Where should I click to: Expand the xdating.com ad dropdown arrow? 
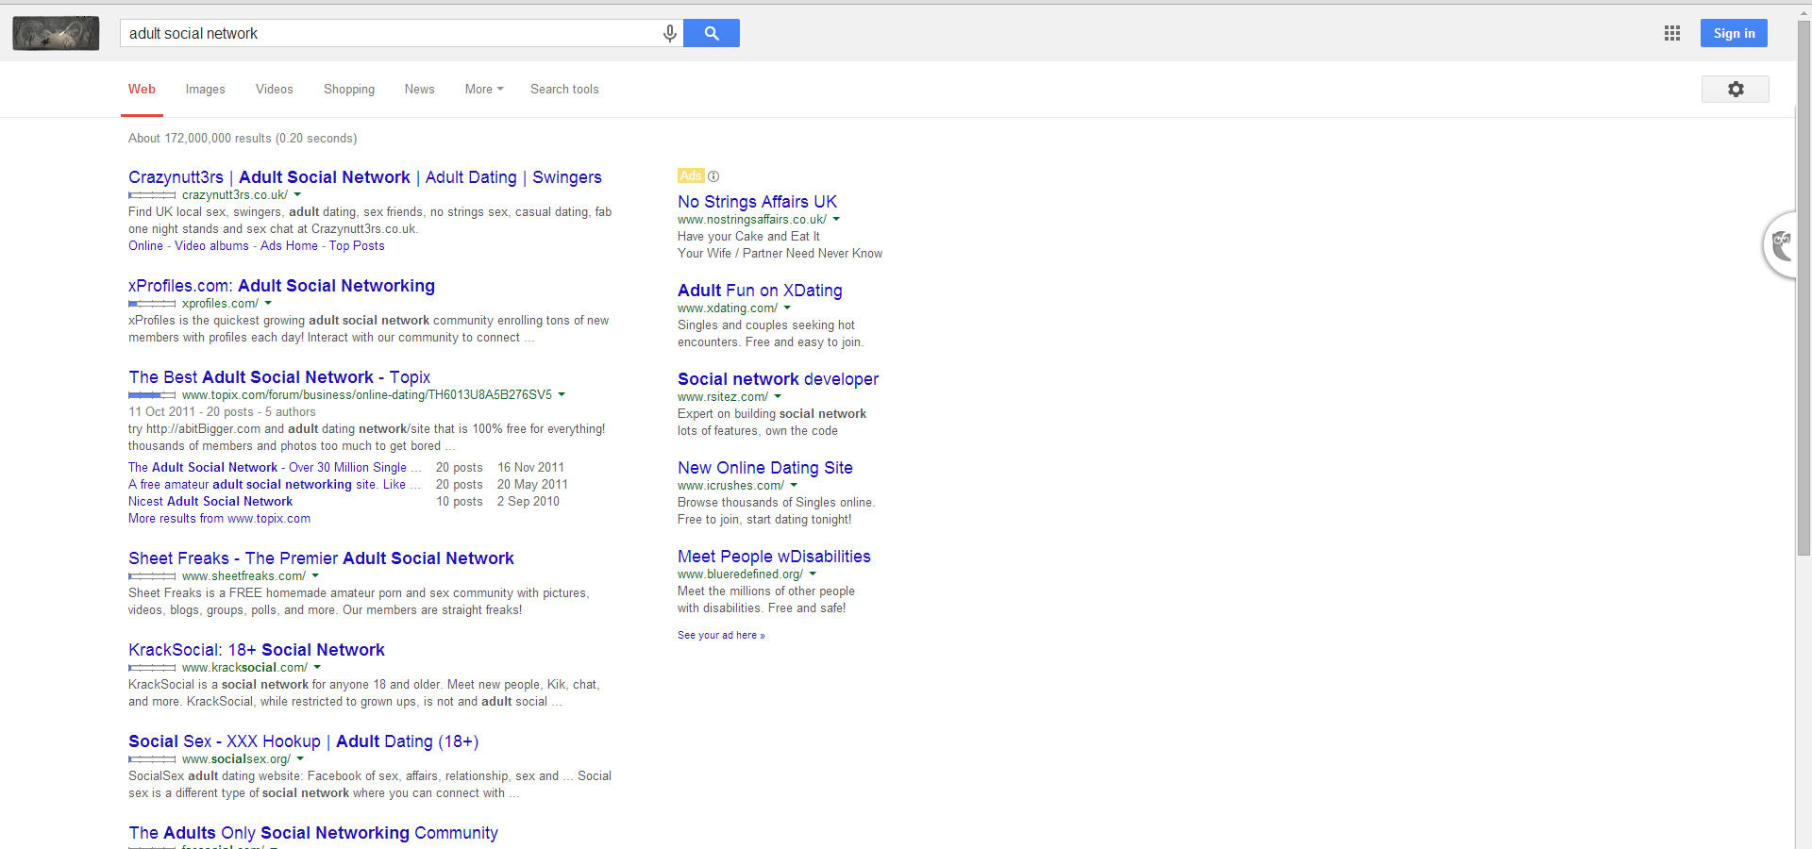click(787, 308)
